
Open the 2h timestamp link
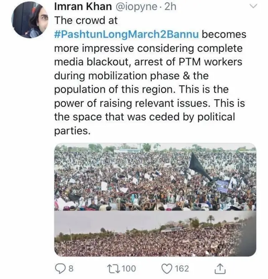pos(170,7)
